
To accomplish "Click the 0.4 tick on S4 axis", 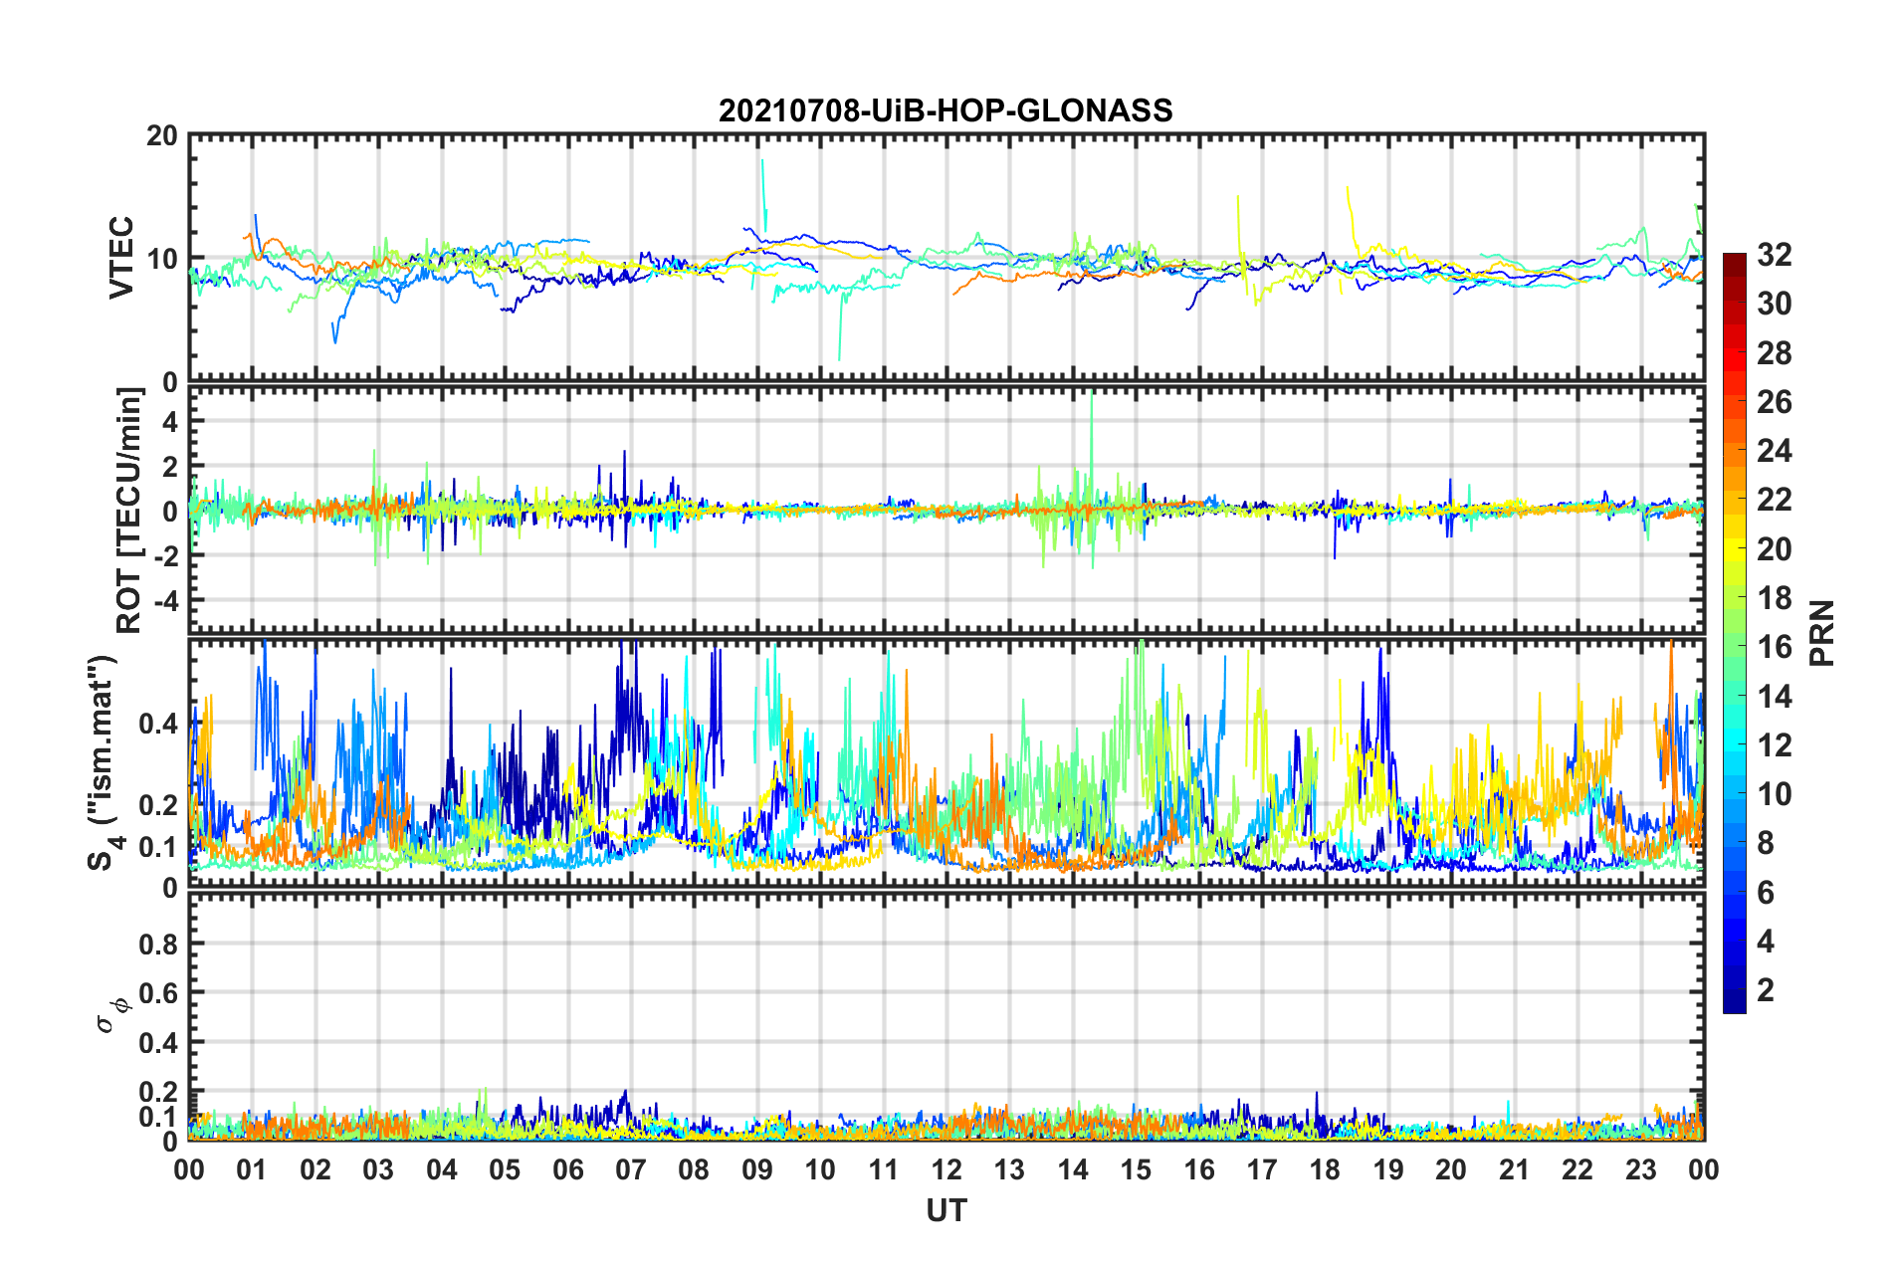I will point(159,724).
